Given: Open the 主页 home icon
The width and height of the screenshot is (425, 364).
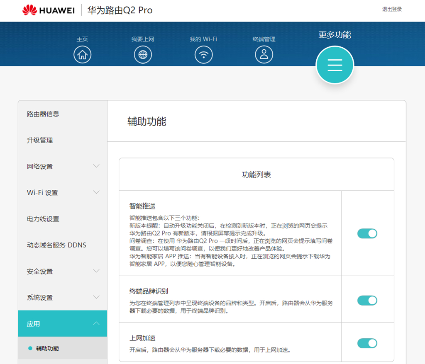Looking at the screenshot, I should (x=82, y=54).
